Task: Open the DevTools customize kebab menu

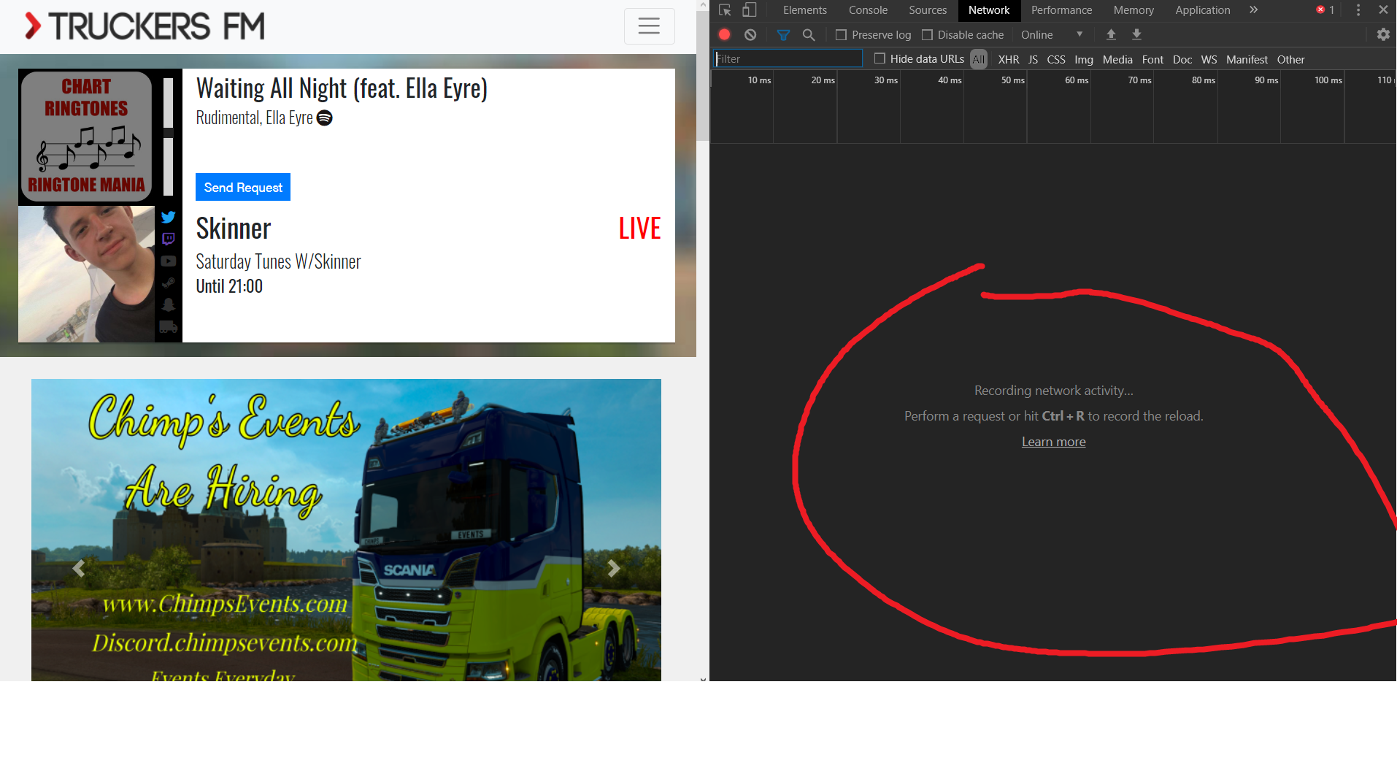Action: click(1358, 10)
